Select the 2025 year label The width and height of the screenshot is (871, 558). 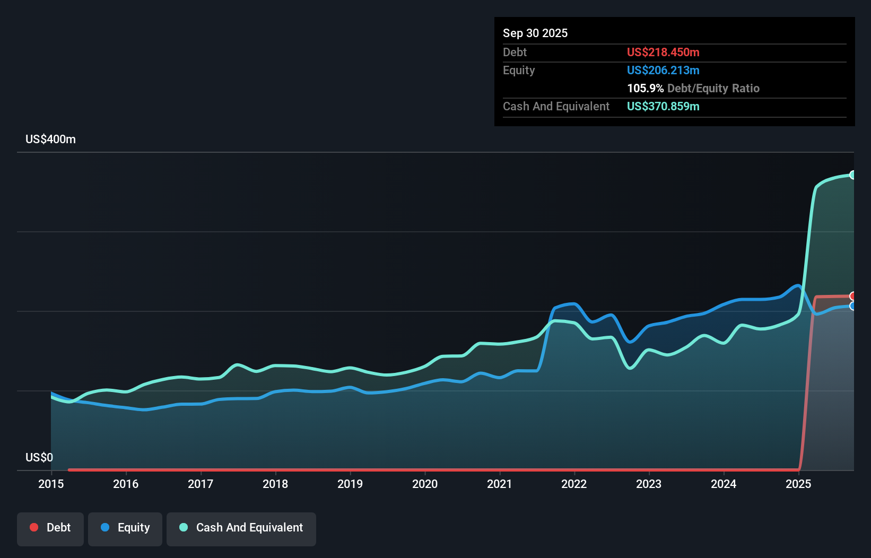(799, 484)
